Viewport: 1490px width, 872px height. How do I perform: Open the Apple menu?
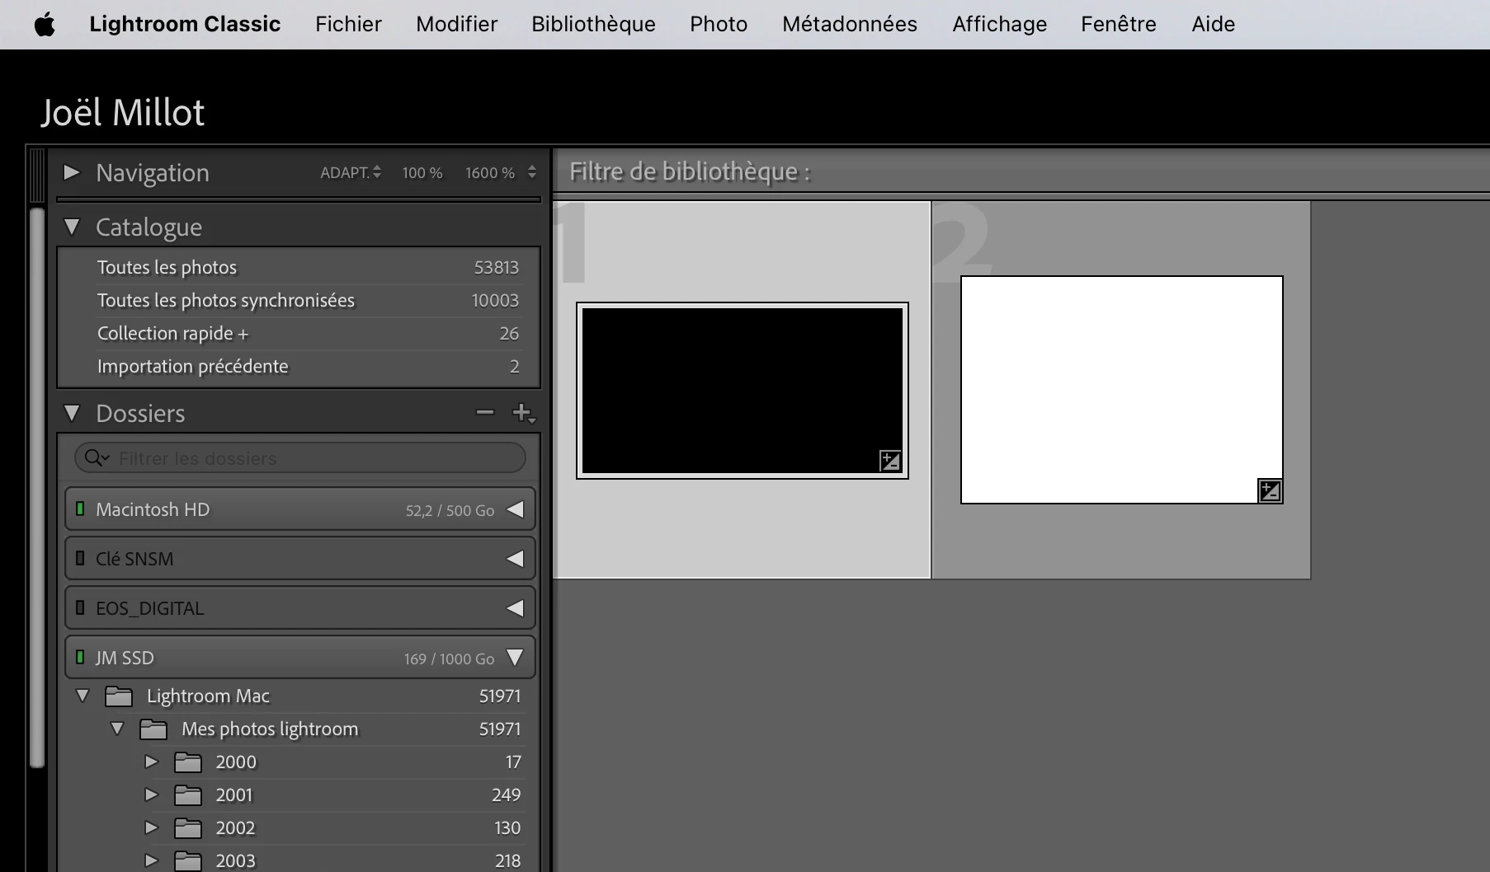pos(45,25)
